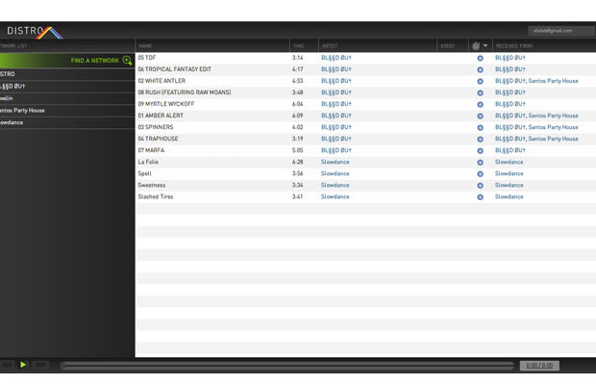Select the BL§§D ØUT network in sidebar
Viewport: 596px width, 385px height.
coord(67,87)
